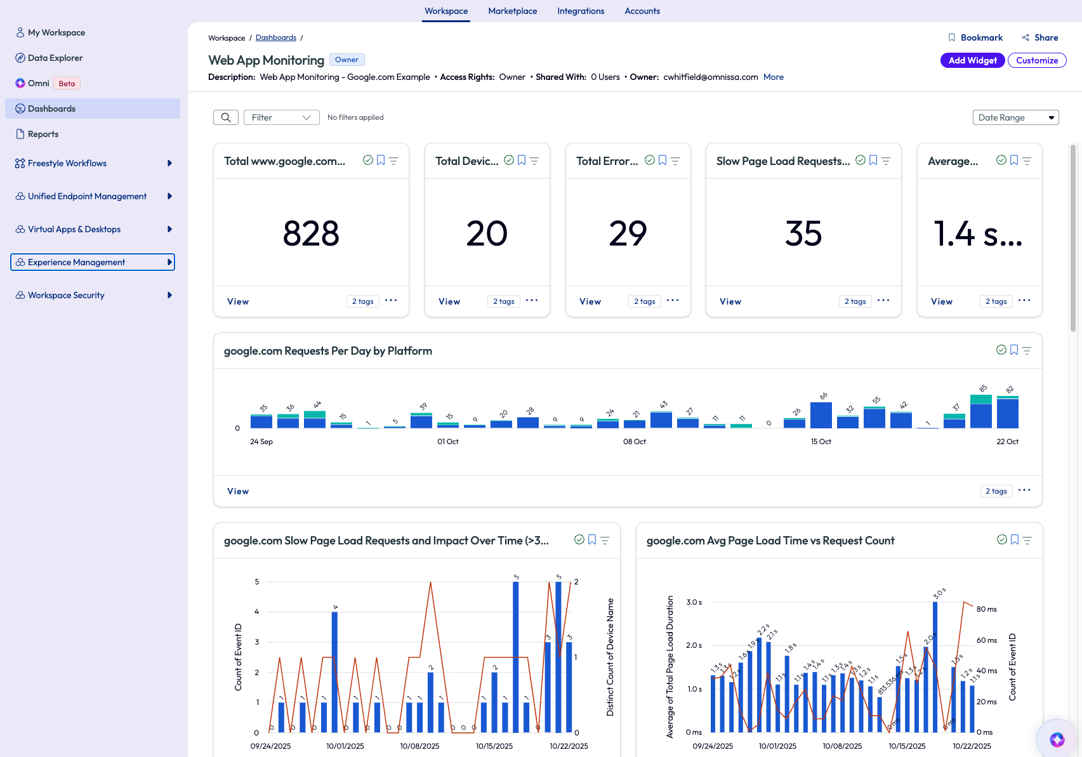Viewport: 1082px width, 757px height.
Task: Click Bookmark icon in page header
Action: pos(951,38)
